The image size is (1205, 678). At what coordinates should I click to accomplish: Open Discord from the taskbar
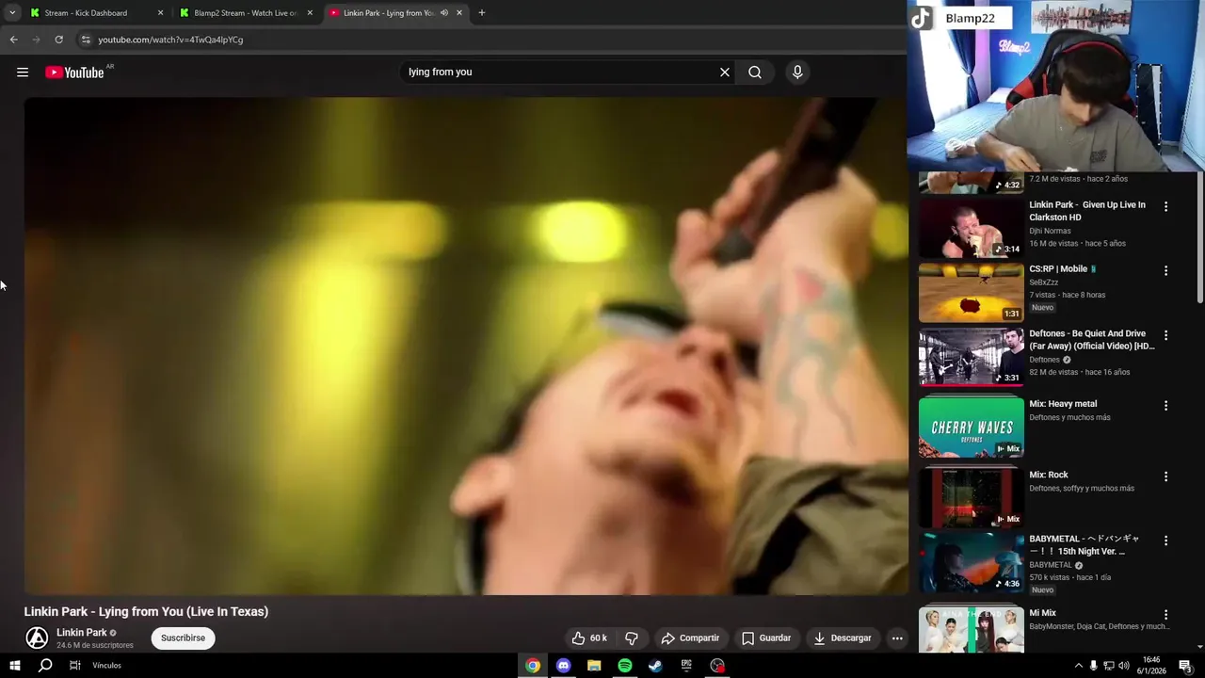[x=563, y=666]
